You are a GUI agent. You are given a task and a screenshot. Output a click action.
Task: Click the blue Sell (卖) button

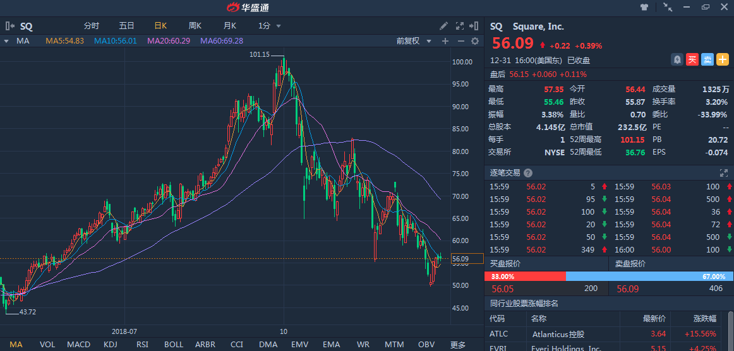(x=707, y=59)
